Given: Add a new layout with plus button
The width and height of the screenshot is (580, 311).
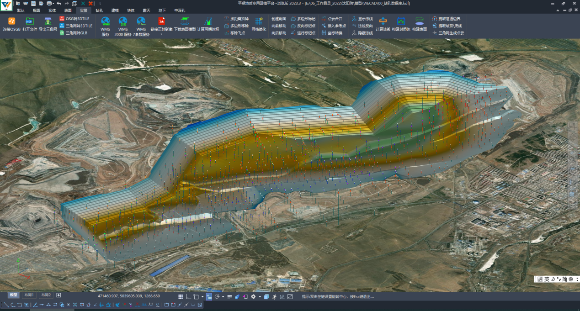Looking at the screenshot, I should point(59,295).
